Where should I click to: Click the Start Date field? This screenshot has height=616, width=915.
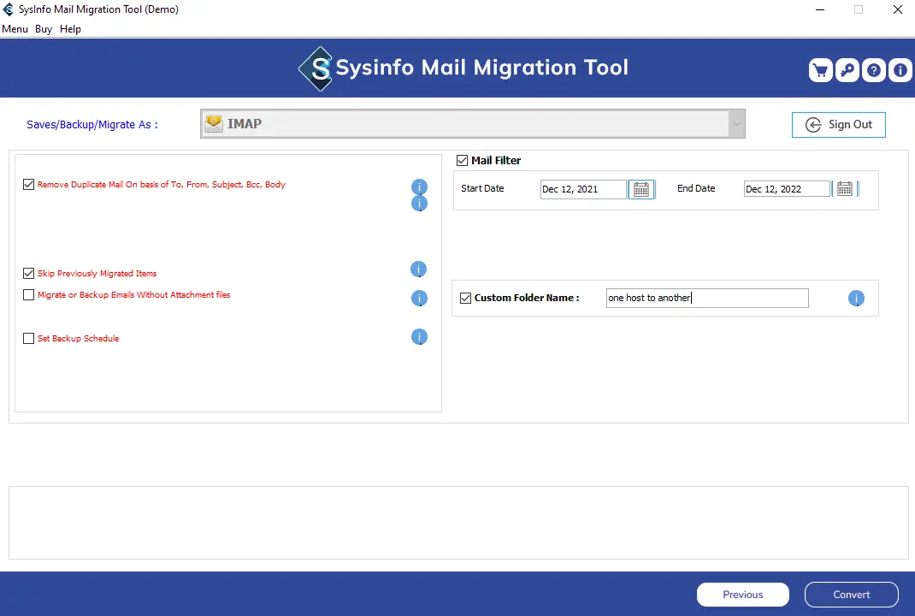tap(583, 189)
